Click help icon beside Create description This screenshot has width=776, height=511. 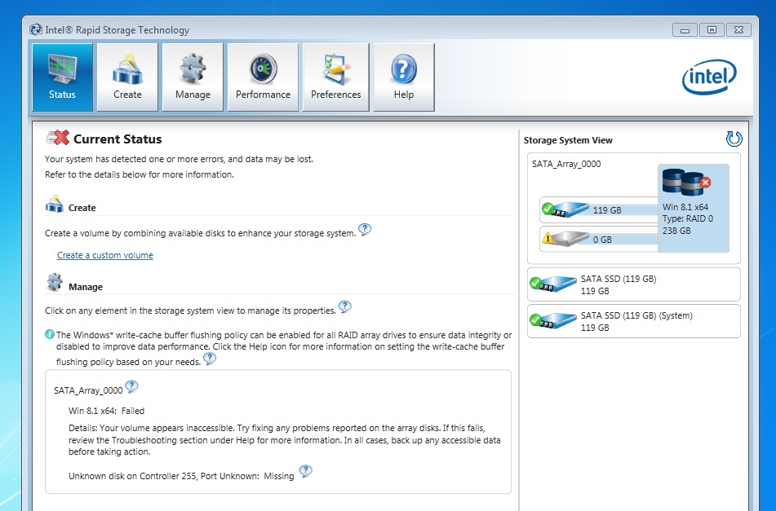[x=365, y=229]
